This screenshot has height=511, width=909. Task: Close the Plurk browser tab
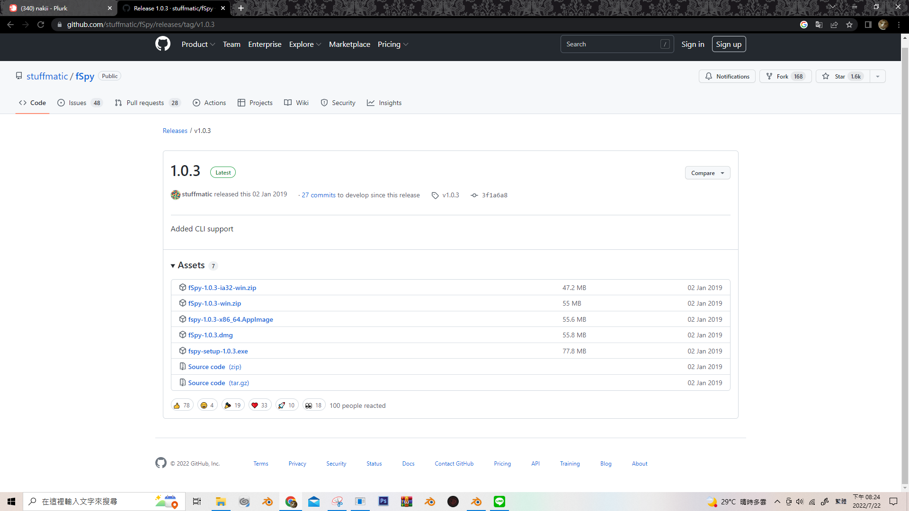tap(110, 8)
